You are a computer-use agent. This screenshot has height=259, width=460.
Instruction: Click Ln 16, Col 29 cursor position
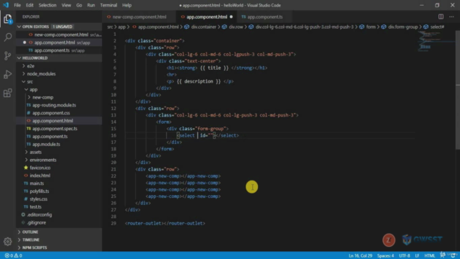click(360, 255)
